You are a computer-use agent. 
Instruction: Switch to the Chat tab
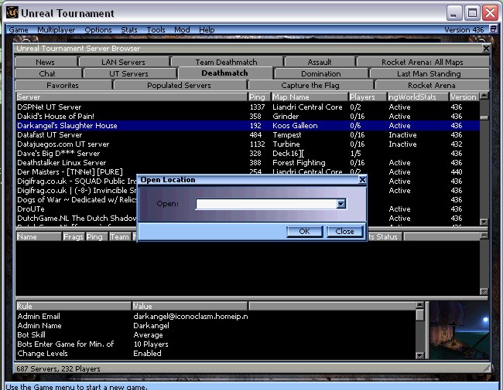point(47,73)
